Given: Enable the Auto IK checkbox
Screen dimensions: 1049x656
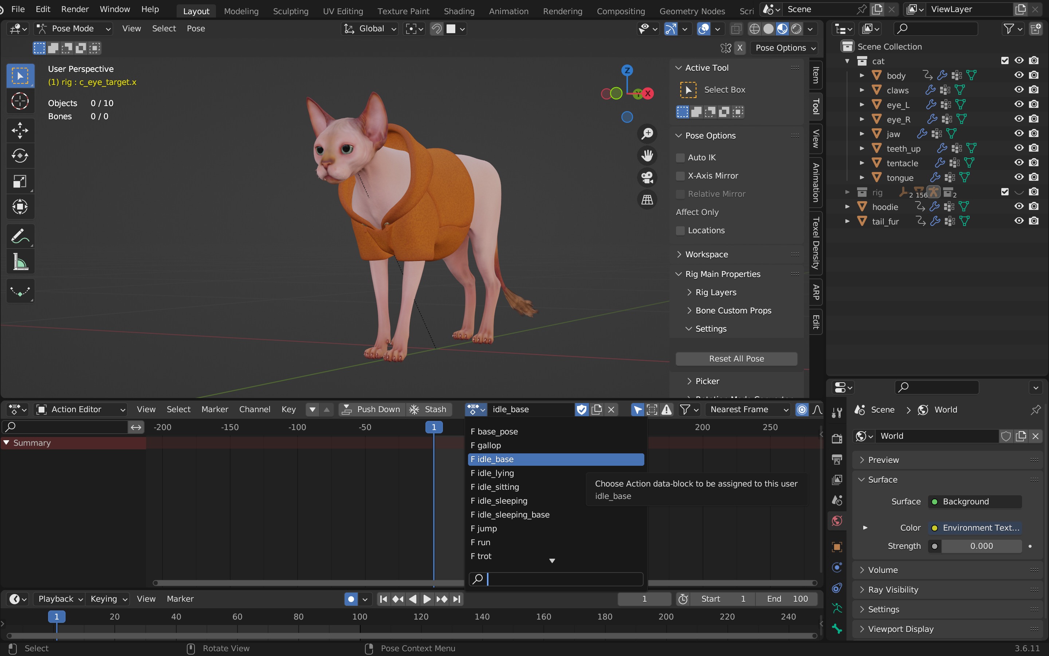Looking at the screenshot, I should point(680,157).
